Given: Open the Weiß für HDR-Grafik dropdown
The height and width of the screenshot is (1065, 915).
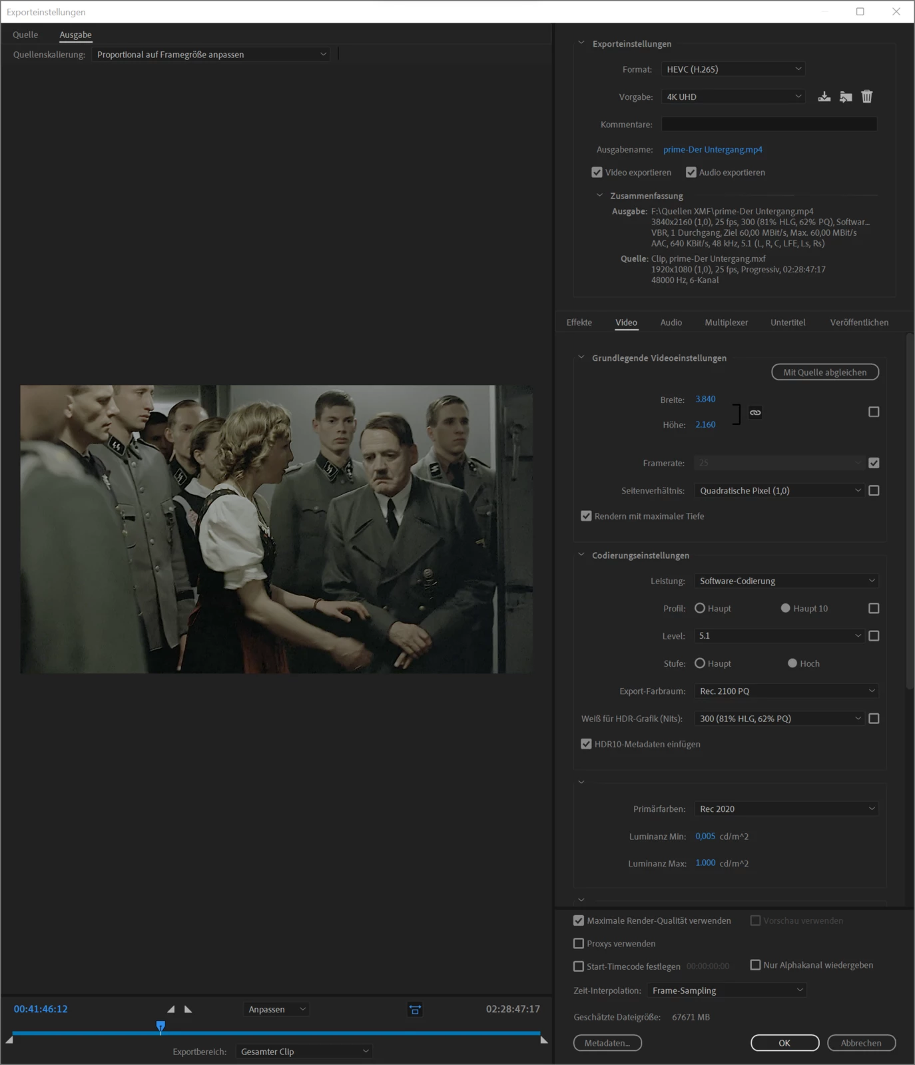Looking at the screenshot, I should click(779, 719).
